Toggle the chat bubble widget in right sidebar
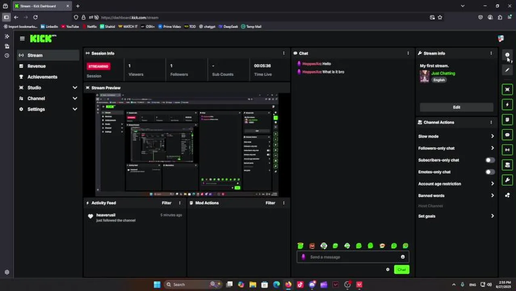The width and height of the screenshot is (516, 291). coord(507,135)
